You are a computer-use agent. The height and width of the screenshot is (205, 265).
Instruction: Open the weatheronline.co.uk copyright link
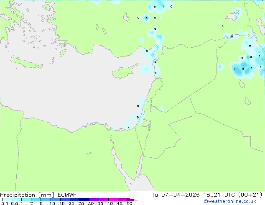pos(230,201)
